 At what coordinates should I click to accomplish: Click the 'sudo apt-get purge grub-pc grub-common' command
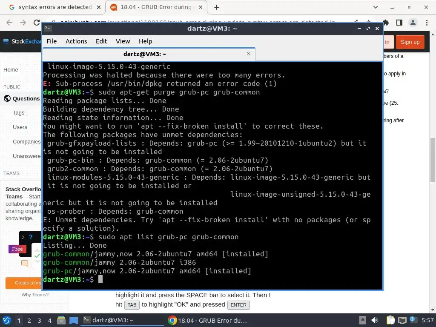(179, 92)
